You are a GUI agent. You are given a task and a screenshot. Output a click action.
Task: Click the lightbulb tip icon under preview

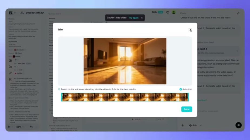59,89
